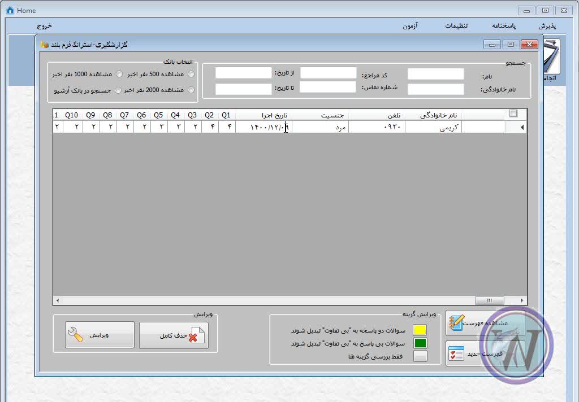Click the yellow color swatch option

pos(420,330)
